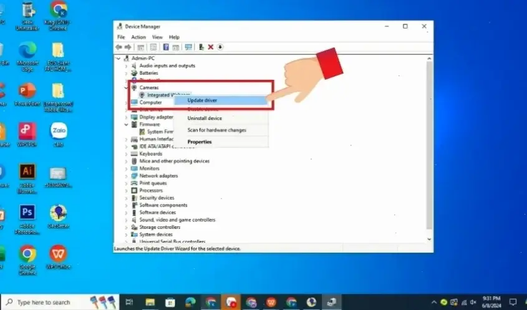Click the Forward arrow in Device Manager toolbar
This screenshot has width=527, height=310.
[128, 47]
